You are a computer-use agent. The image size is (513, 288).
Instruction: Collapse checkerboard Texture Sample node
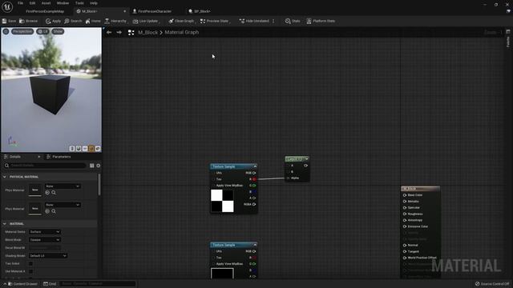point(255,166)
